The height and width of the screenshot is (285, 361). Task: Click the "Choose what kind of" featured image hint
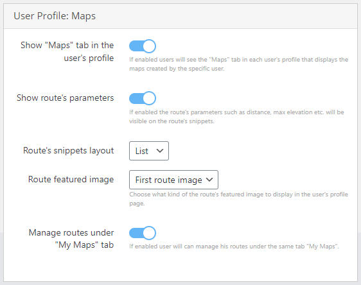pos(238,199)
